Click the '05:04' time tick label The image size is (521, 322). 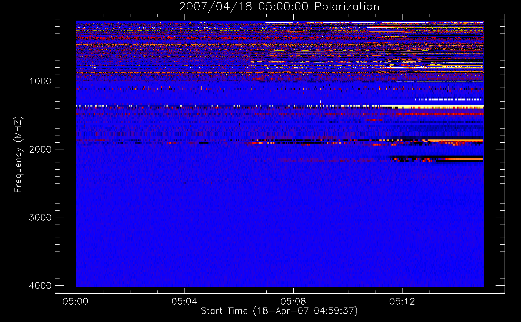(184, 302)
